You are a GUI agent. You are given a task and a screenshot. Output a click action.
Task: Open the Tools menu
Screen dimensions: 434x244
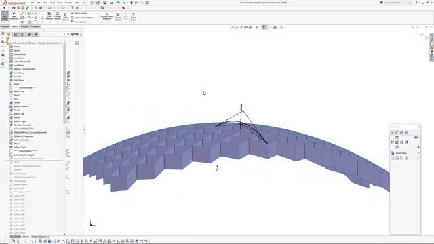coord(60,3)
